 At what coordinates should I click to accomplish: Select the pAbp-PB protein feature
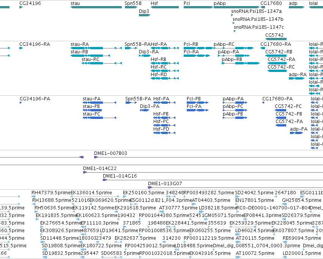coord(235,118)
